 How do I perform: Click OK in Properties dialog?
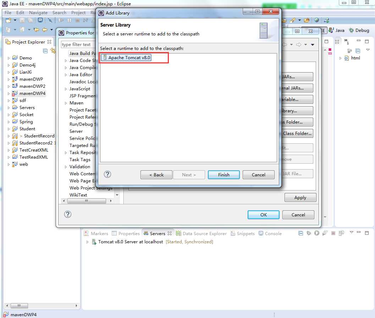263,215
